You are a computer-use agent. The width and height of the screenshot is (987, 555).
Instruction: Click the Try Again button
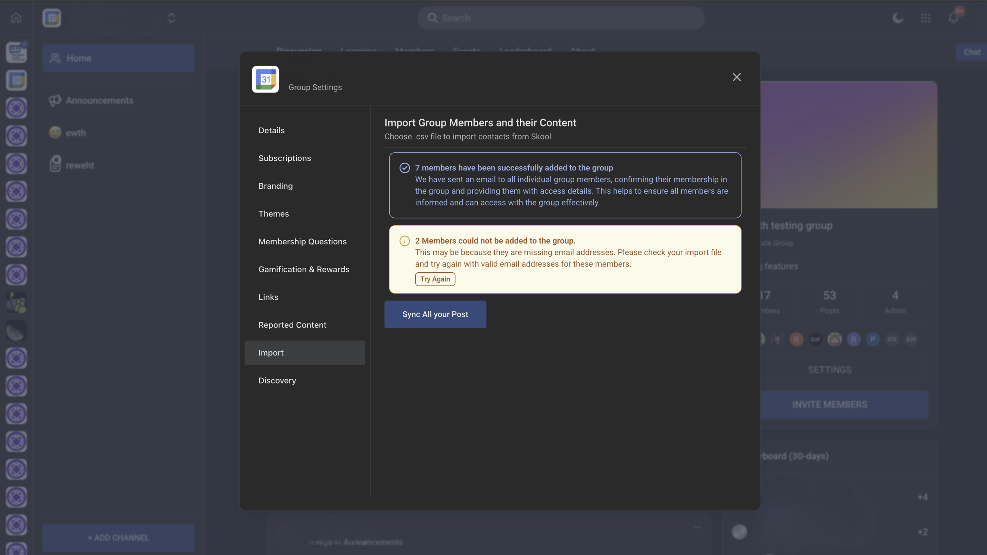point(435,279)
